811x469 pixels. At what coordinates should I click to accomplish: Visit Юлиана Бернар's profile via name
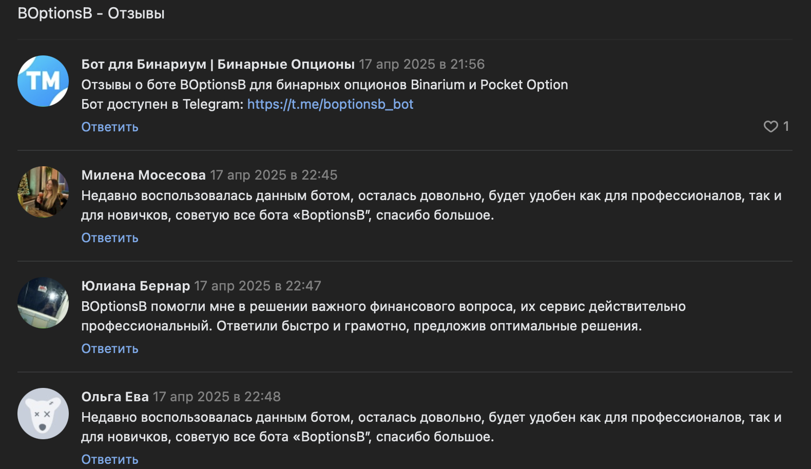pos(136,286)
